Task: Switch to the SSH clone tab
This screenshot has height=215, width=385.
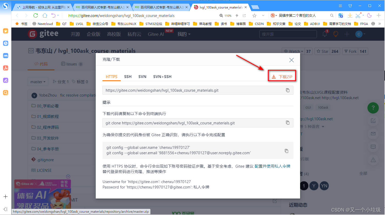Action: pos(128,77)
